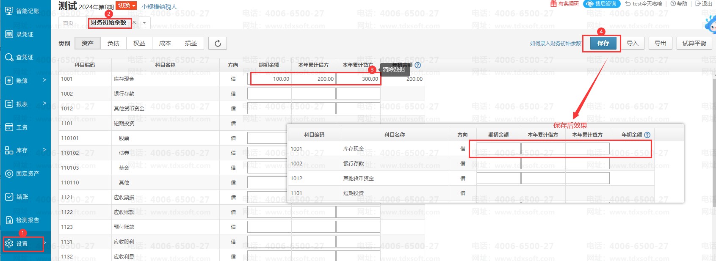This screenshot has height=261, width=716.
Task: Click 期初余额 field for 银行存款
Action: click(x=269, y=93)
